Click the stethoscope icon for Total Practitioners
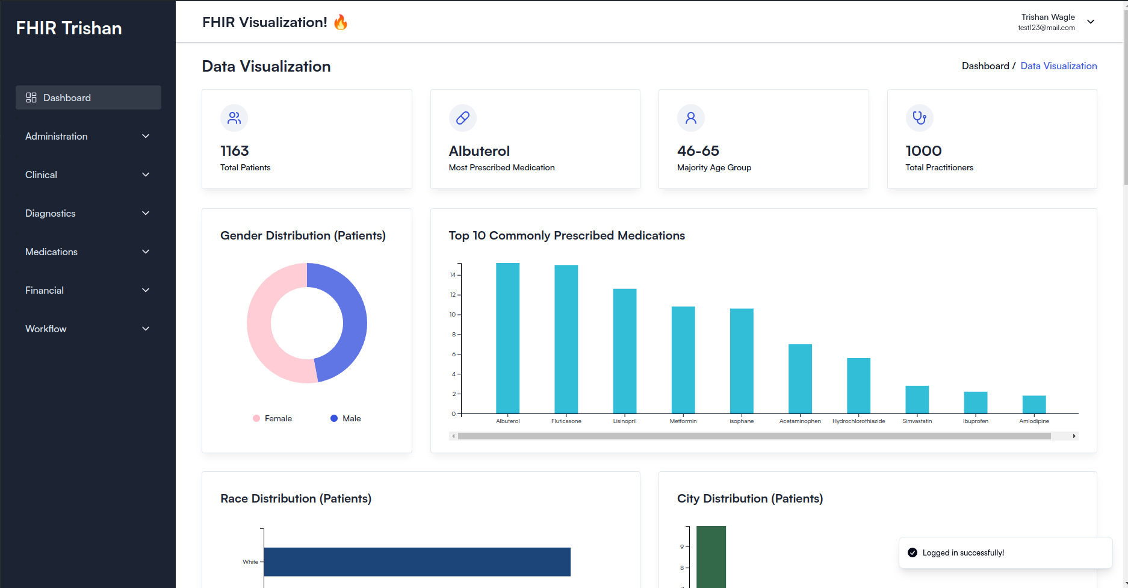The height and width of the screenshot is (588, 1128). click(920, 118)
